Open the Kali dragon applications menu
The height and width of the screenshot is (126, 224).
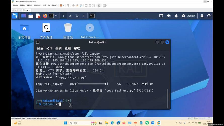(x=15, y=16)
